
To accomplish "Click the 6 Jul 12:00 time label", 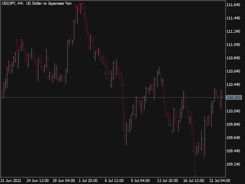I will click(114, 181).
